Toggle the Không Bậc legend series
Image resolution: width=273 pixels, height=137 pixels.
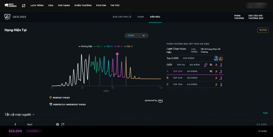coord(86,46)
